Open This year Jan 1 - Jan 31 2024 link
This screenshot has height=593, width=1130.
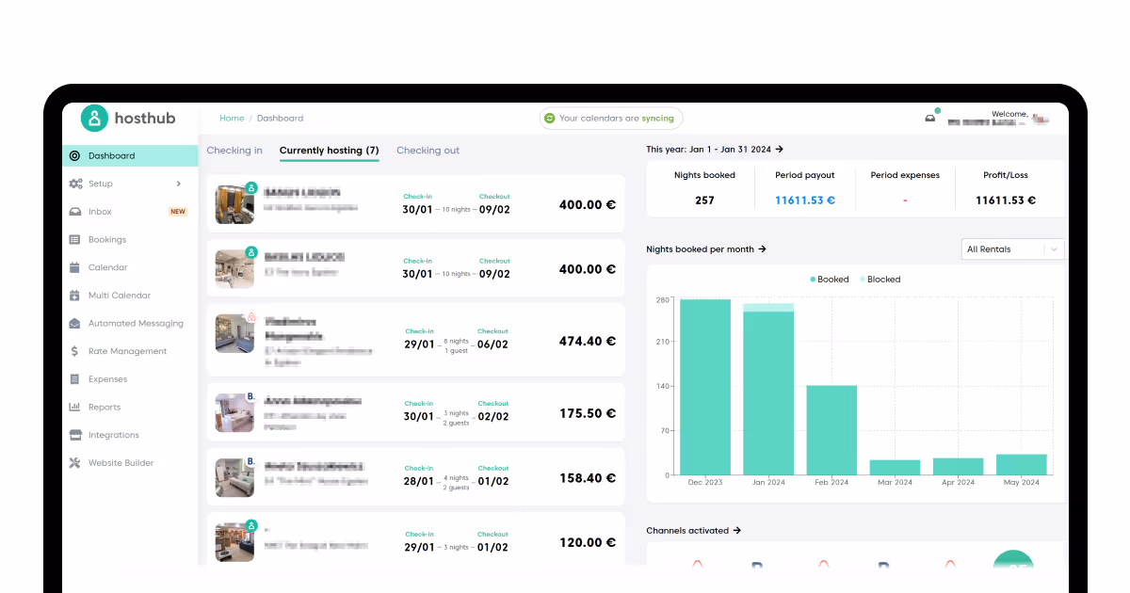pyautogui.click(x=715, y=150)
